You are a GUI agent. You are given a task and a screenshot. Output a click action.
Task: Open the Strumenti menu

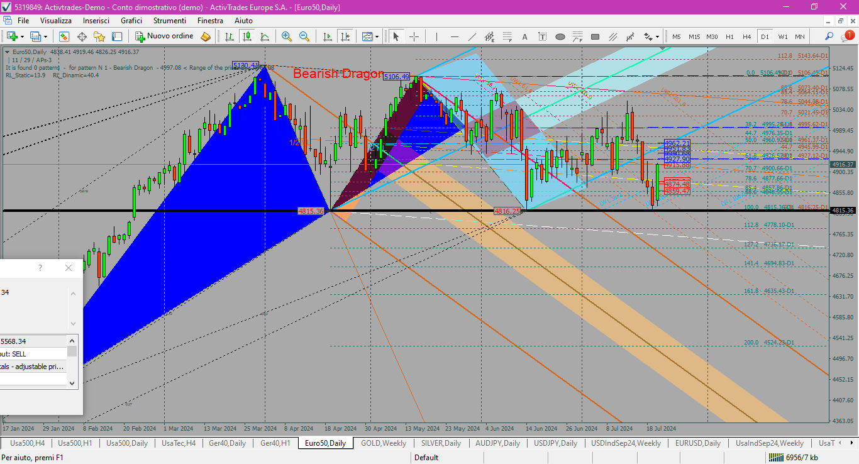[170, 20]
